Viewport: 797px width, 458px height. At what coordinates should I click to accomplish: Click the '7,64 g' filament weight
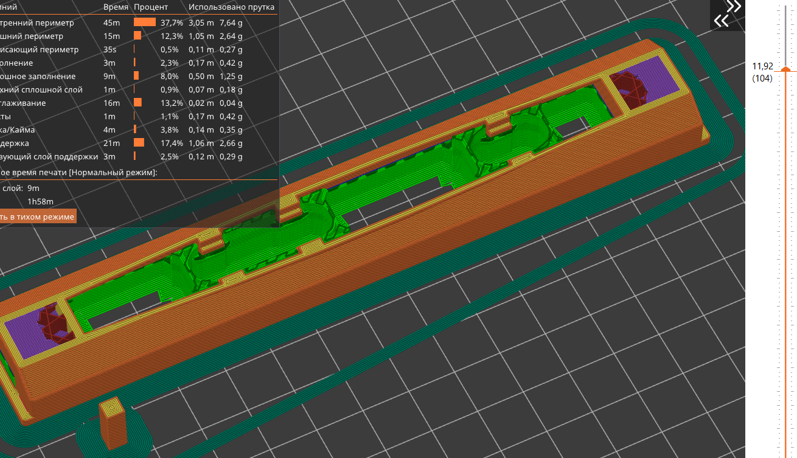point(231,23)
